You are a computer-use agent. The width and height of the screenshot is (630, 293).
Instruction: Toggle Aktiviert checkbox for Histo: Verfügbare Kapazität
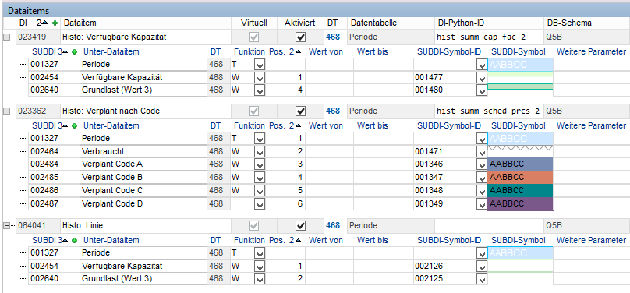pyautogui.click(x=300, y=37)
